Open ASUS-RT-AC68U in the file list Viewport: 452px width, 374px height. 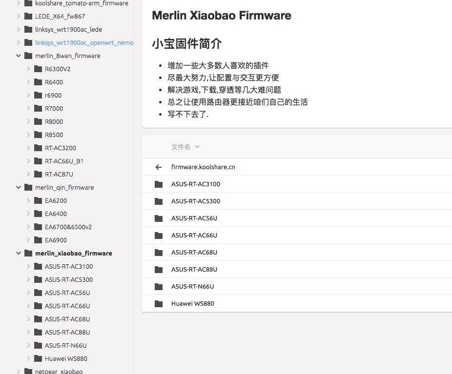point(194,253)
